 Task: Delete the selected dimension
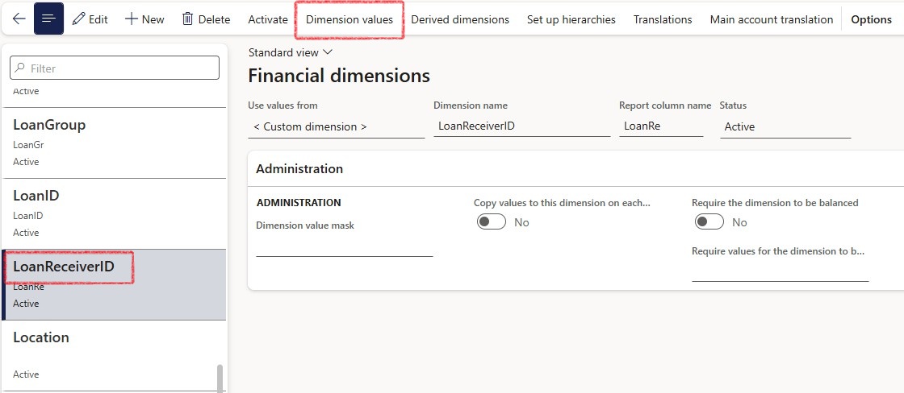pyautogui.click(x=206, y=19)
